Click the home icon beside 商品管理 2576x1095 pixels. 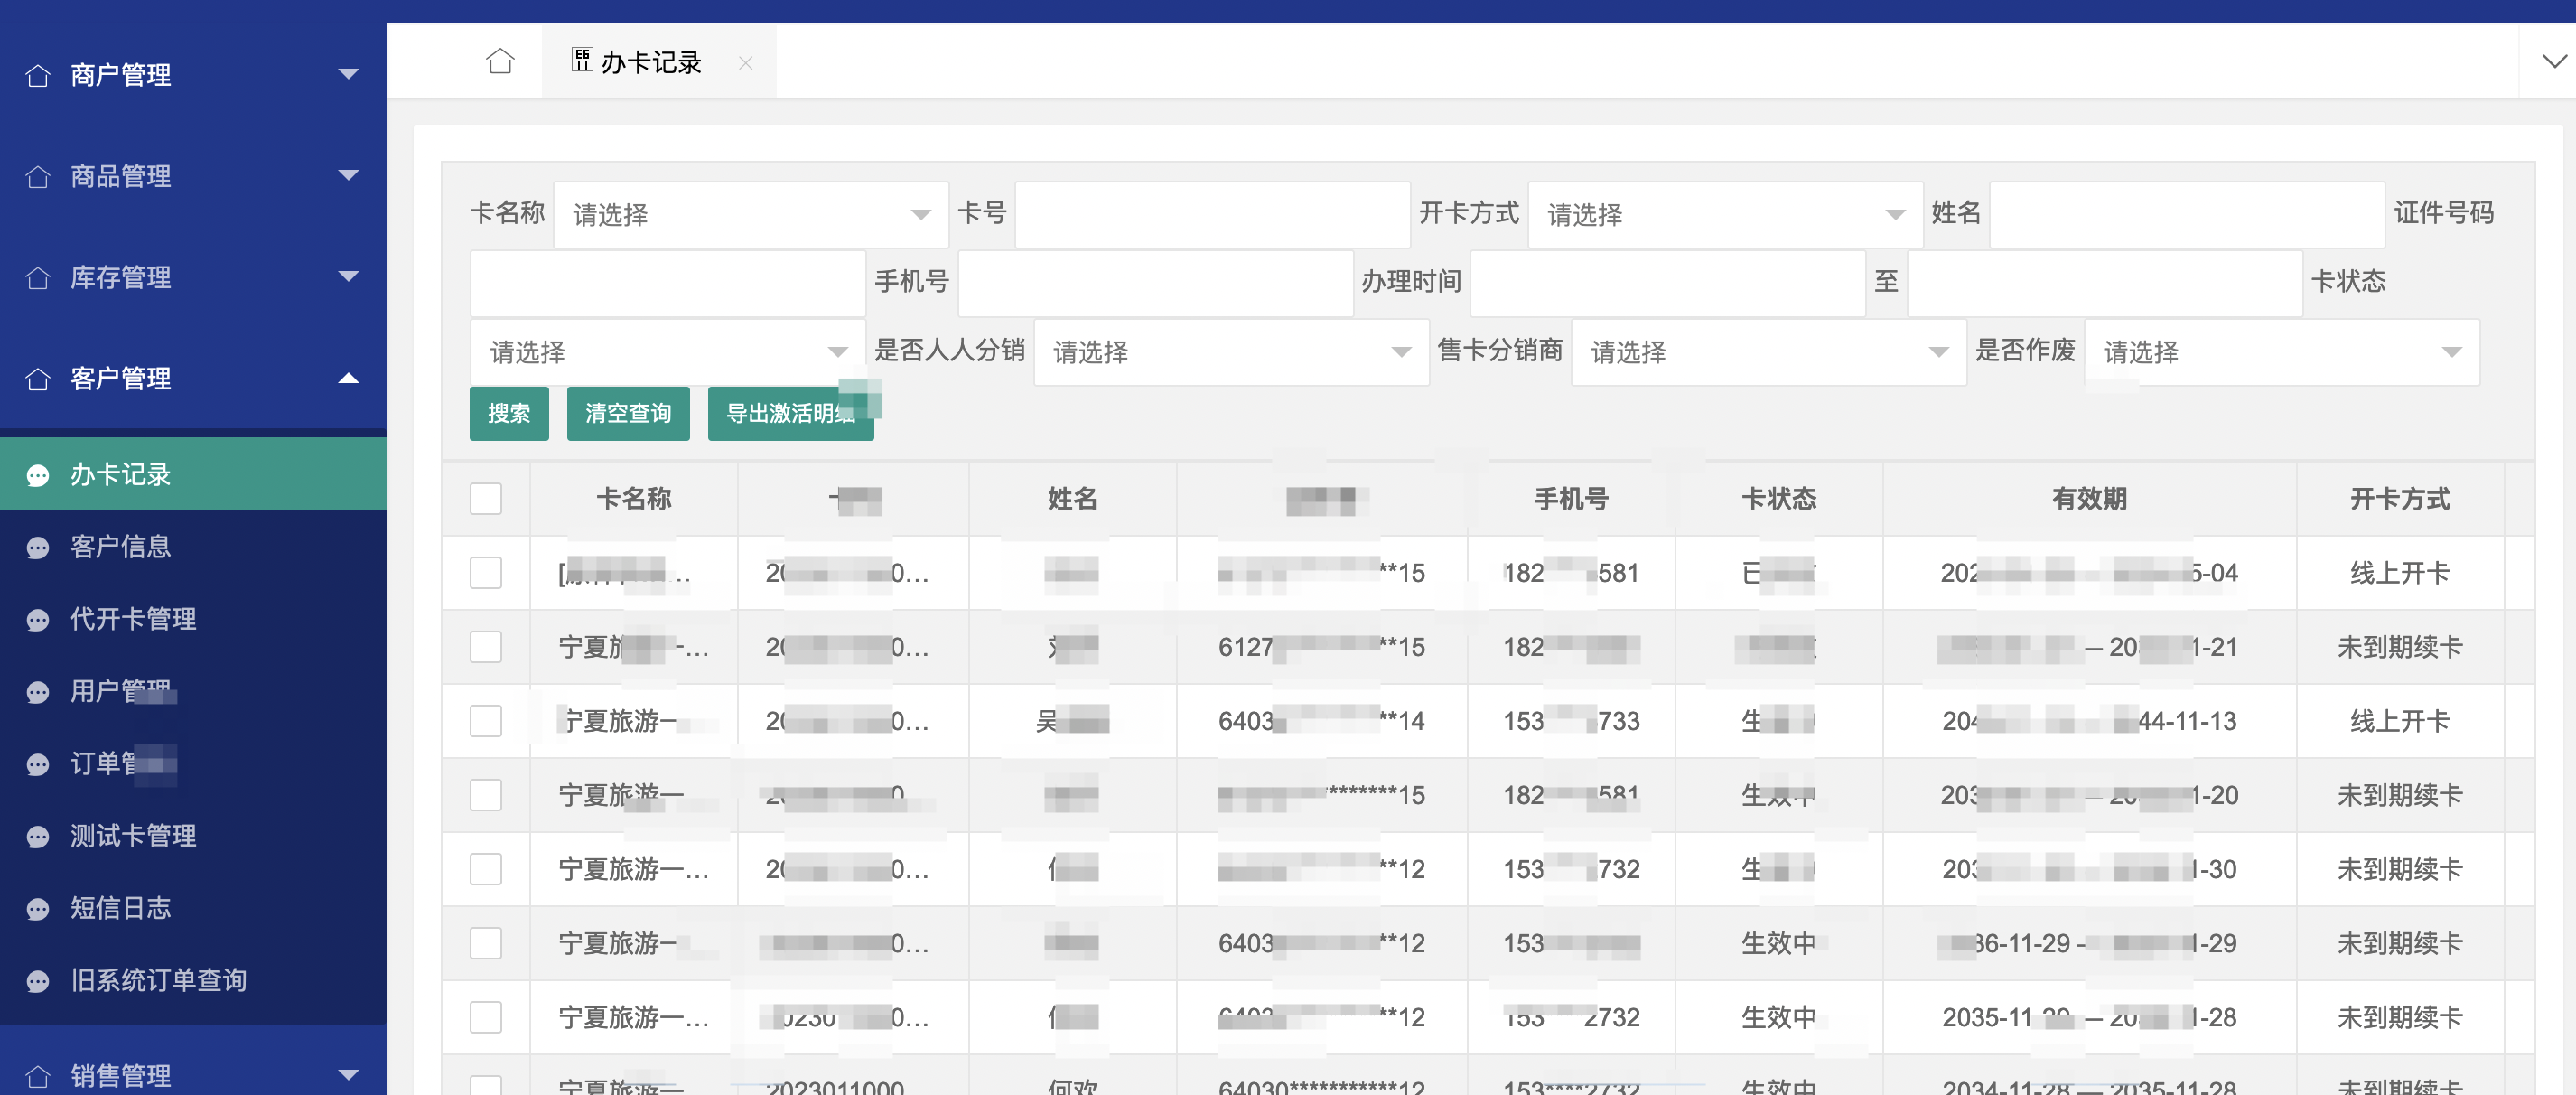tap(38, 176)
